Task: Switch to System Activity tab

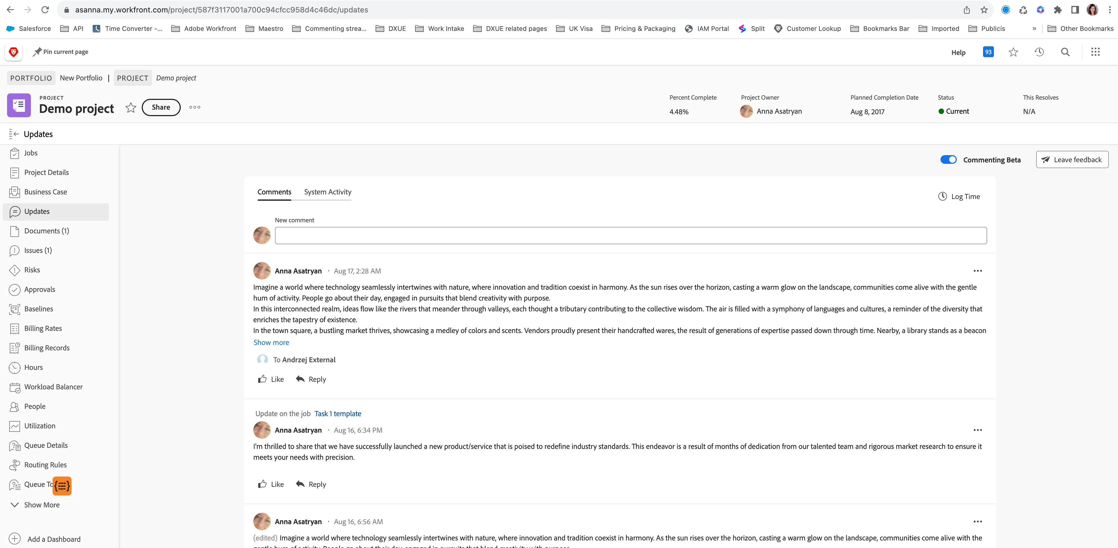Action: (x=328, y=192)
